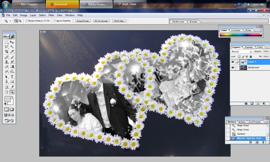Screen dimensions: 270x162
Task: Open the layer blending mode dropdown
Action: (x=241, y=51)
